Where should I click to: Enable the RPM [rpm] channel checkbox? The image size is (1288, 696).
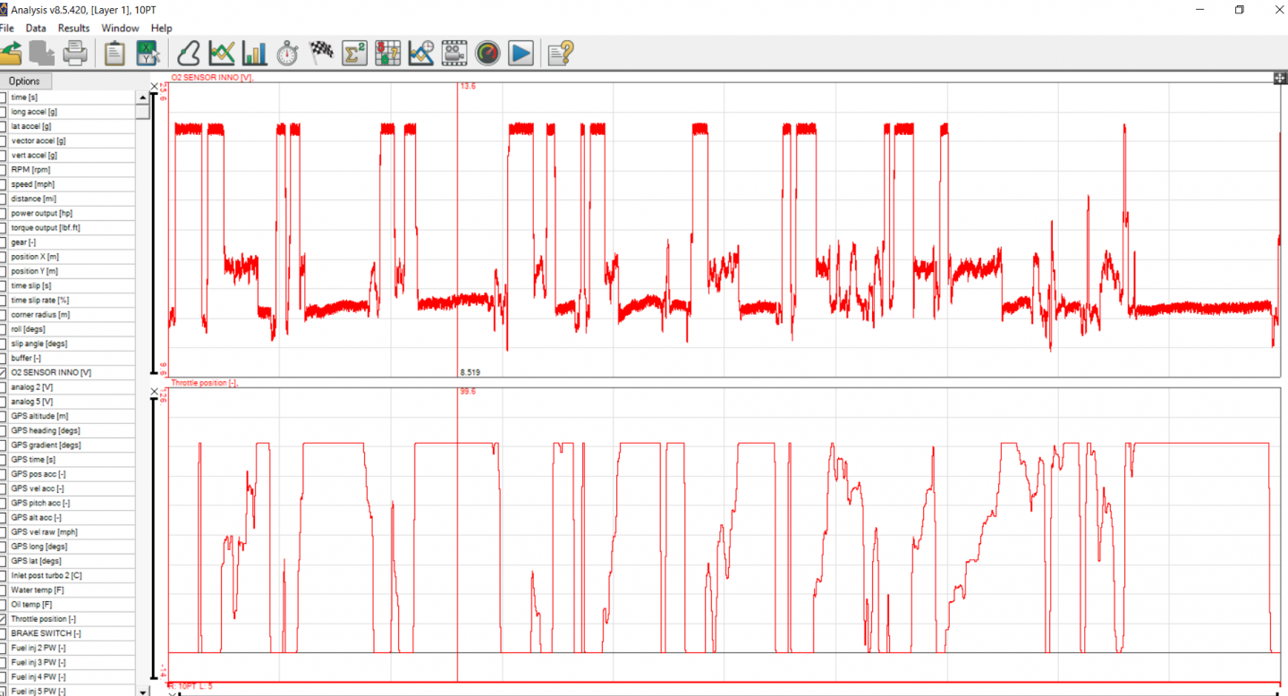click(4, 170)
